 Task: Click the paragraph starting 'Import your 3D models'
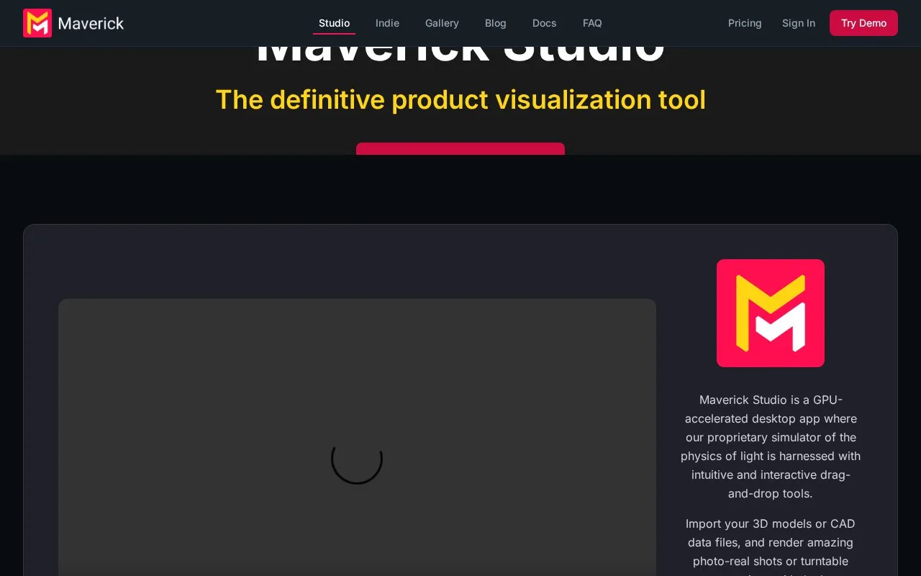pyautogui.click(x=771, y=546)
